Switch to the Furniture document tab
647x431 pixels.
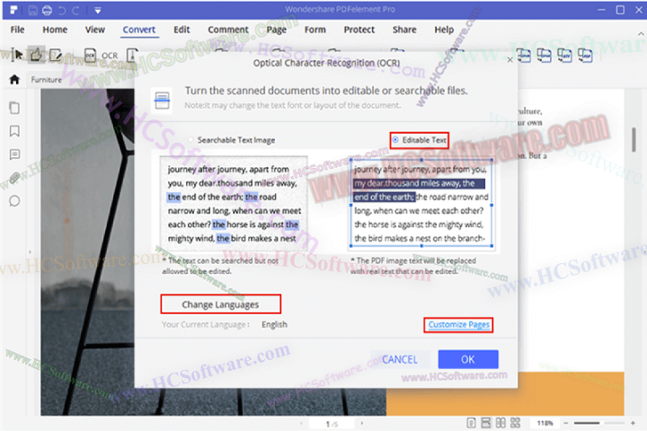pos(46,80)
